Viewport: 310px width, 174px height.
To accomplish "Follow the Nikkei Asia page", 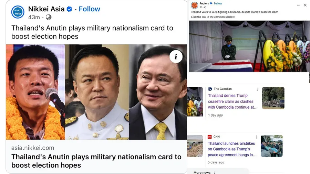I will (89, 9).
